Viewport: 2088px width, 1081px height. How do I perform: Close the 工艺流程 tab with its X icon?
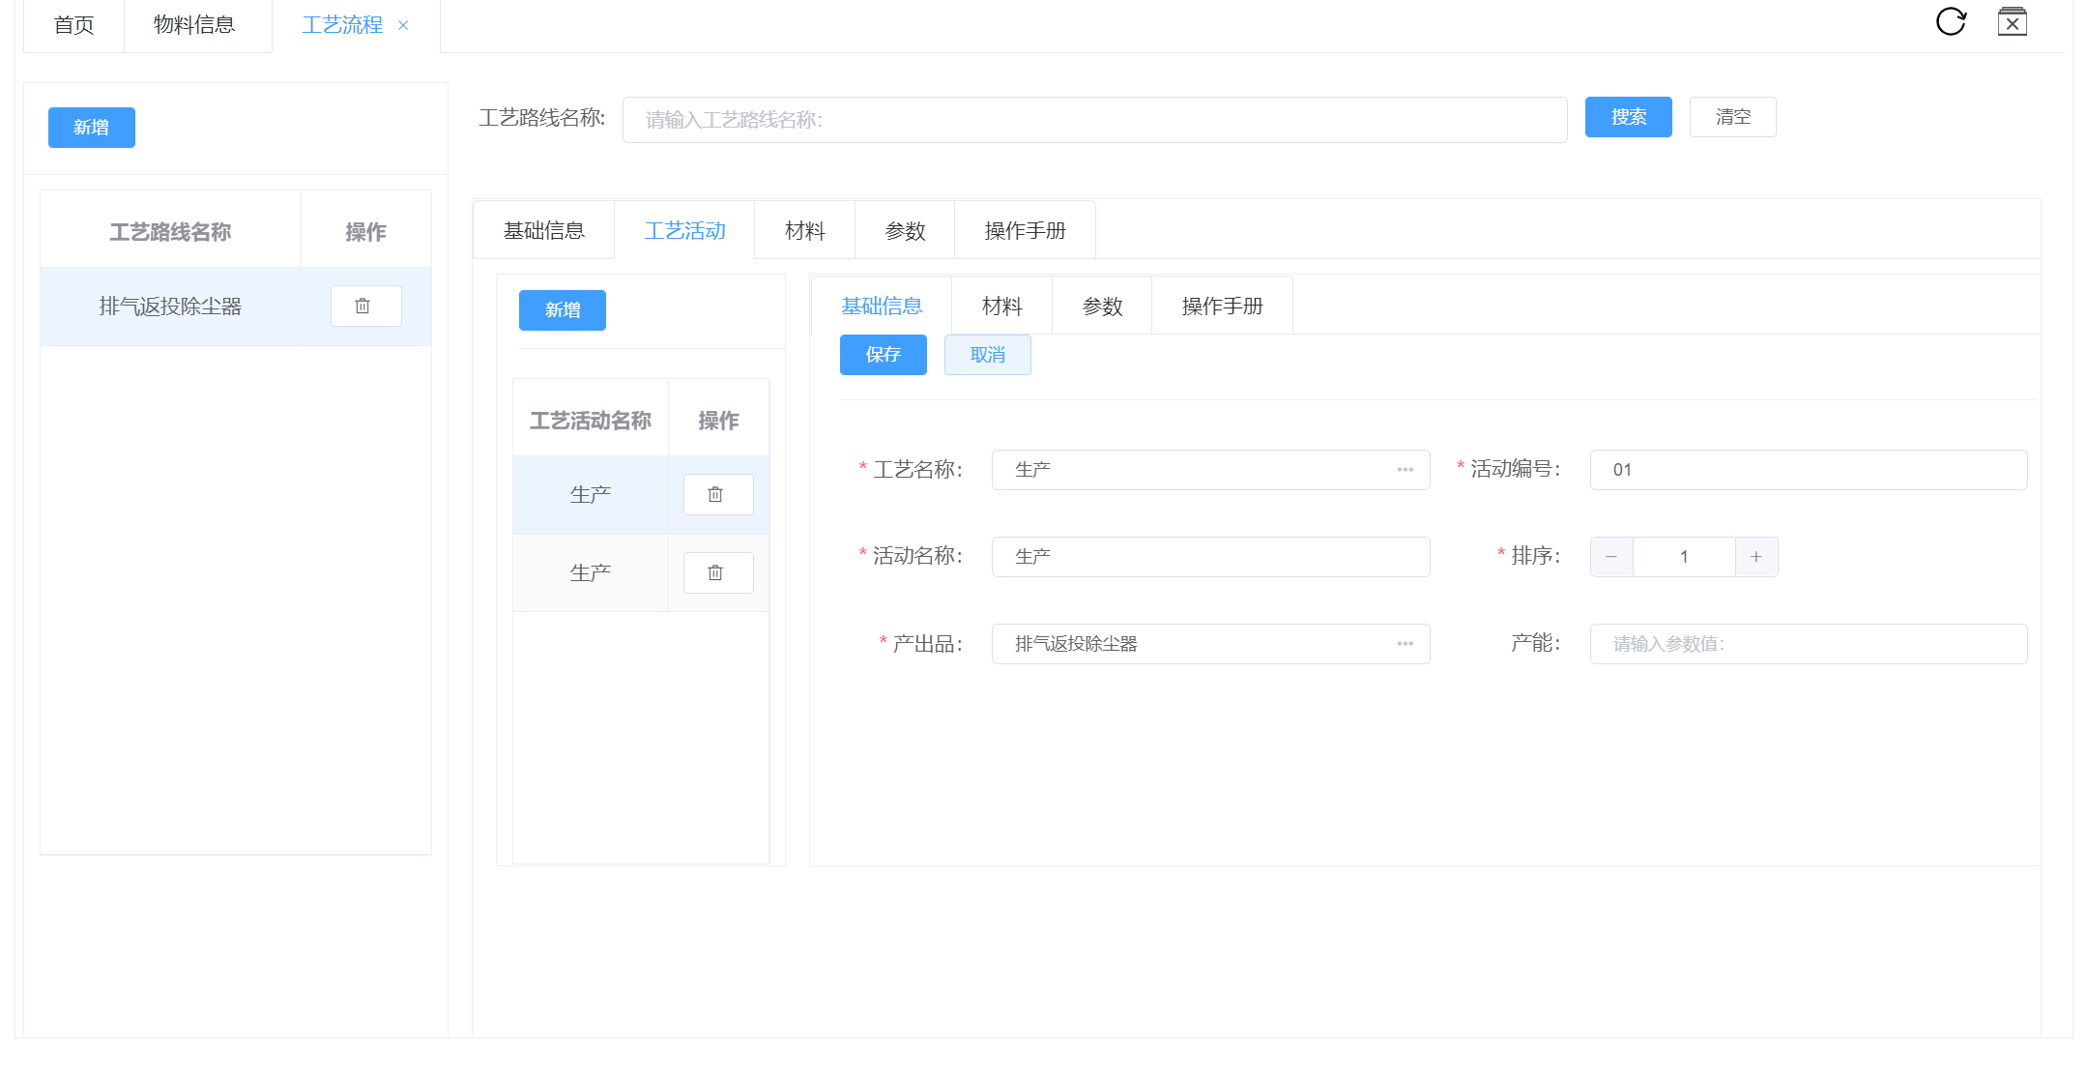tap(403, 26)
